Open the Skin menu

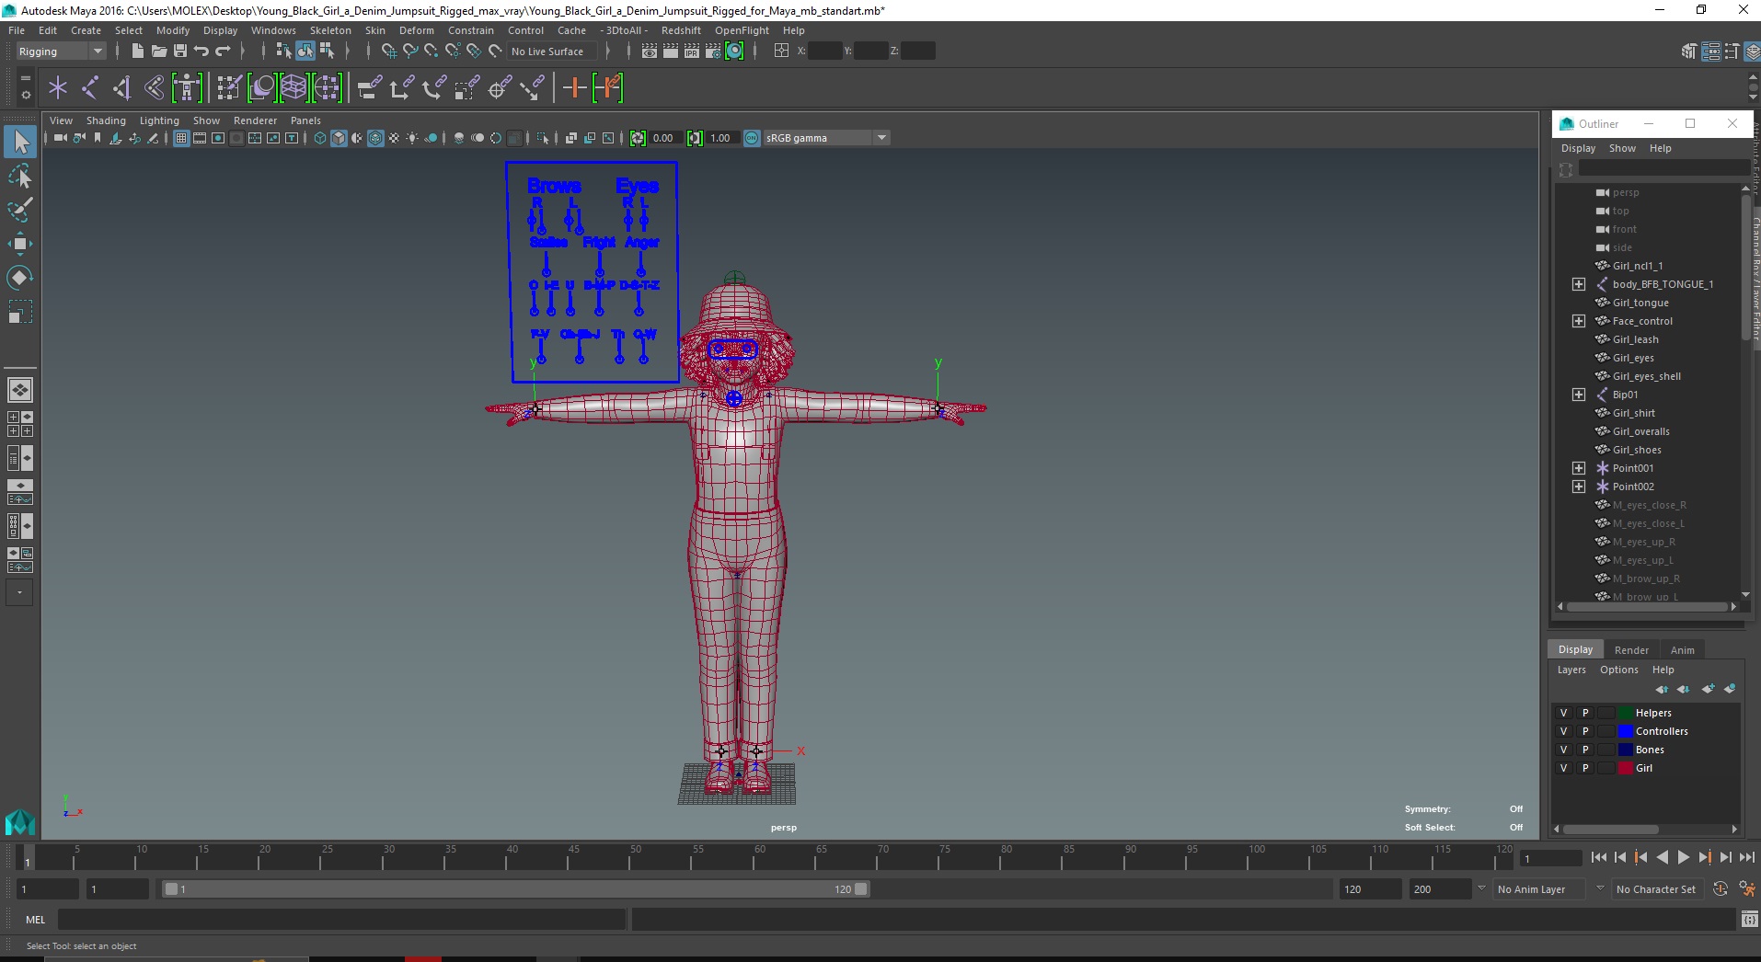(375, 30)
